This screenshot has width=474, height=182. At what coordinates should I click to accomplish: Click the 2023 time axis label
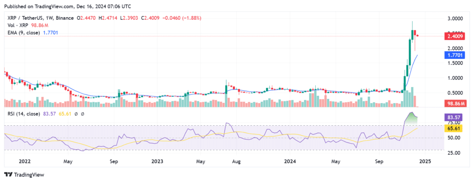point(157,161)
